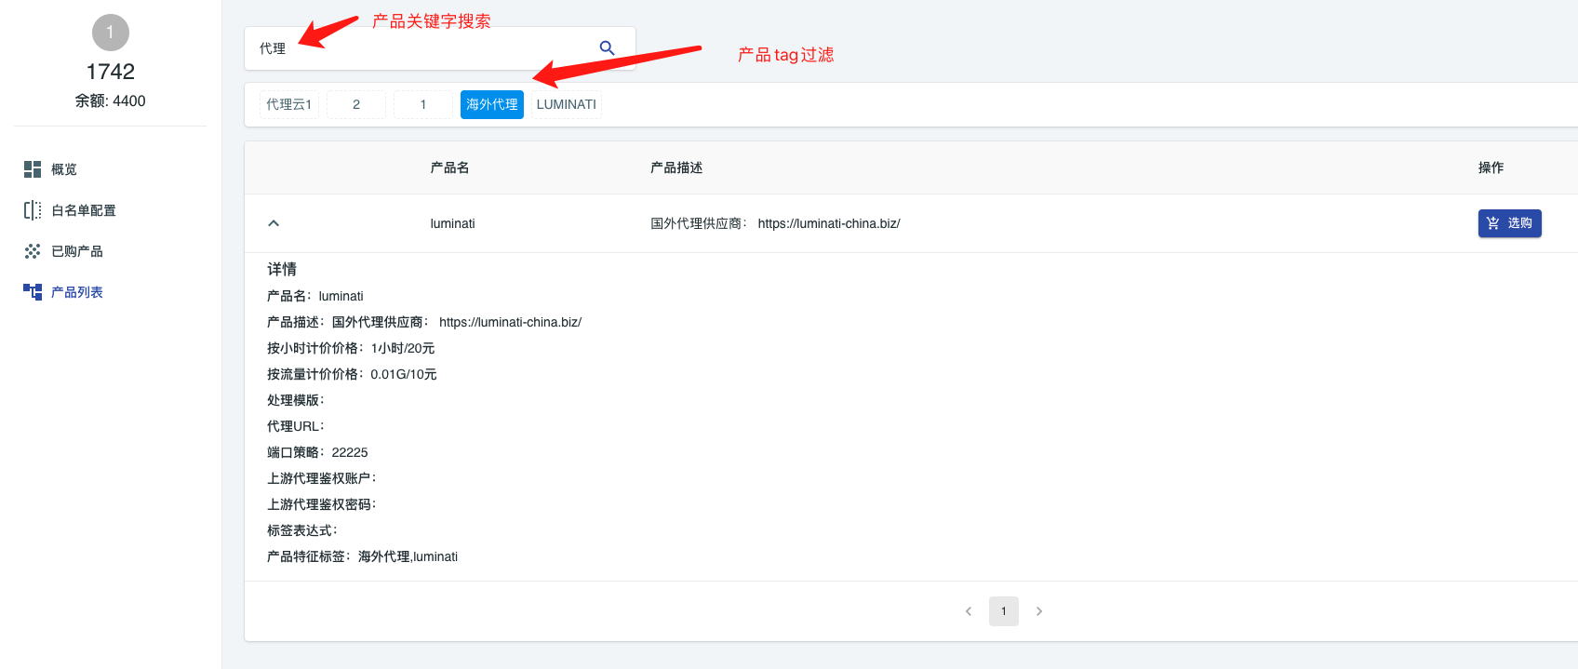Click the 余额: 4400 balance text
This screenshot has width=1578, height=669.
(x=111, y=100)
